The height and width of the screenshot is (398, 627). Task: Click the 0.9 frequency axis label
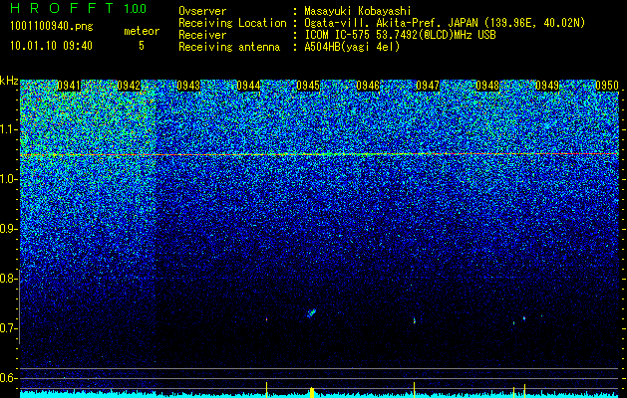pos(8,229)
